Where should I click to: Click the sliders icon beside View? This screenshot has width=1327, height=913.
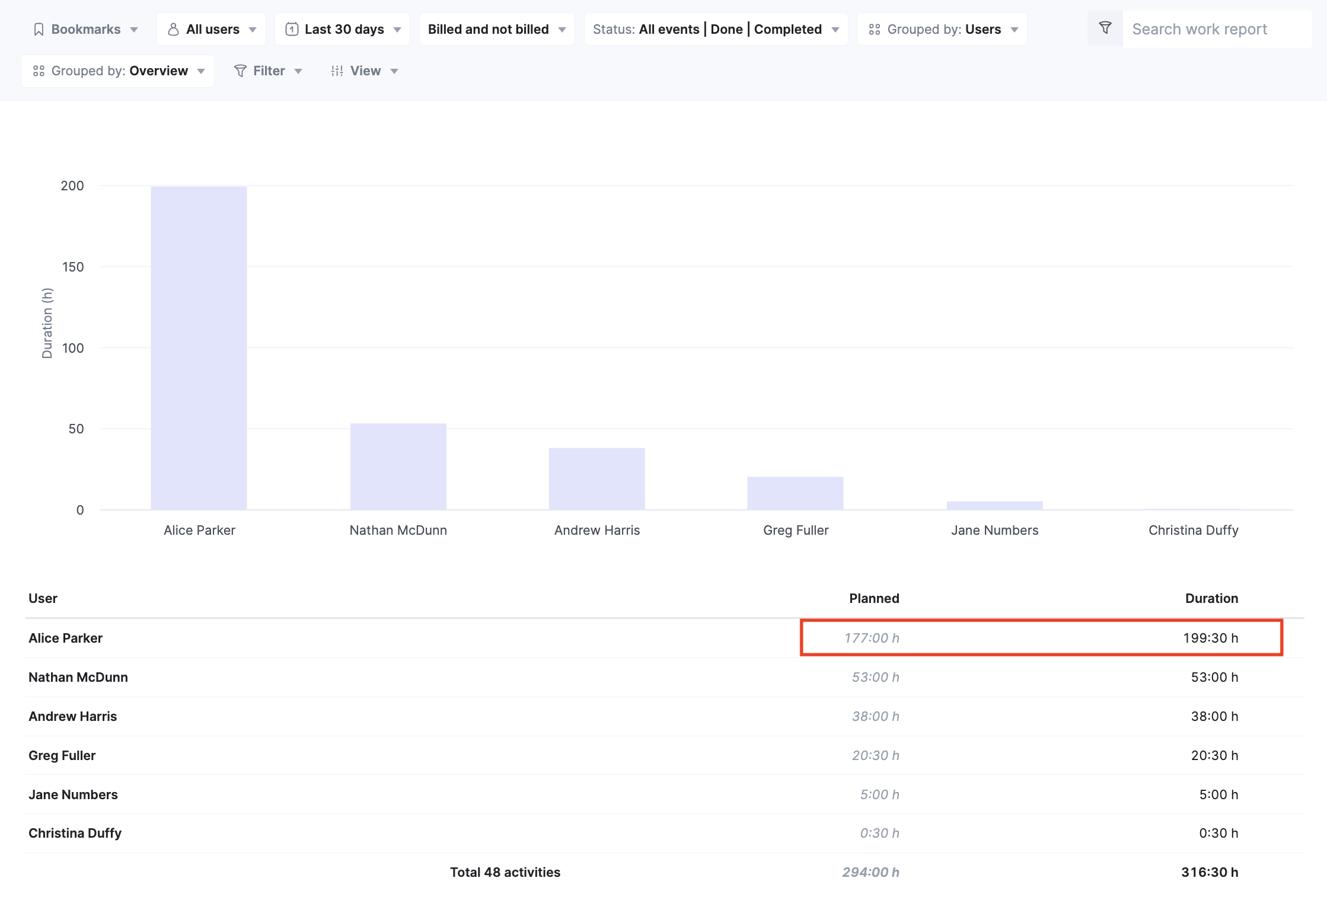[x=336, y=71]
